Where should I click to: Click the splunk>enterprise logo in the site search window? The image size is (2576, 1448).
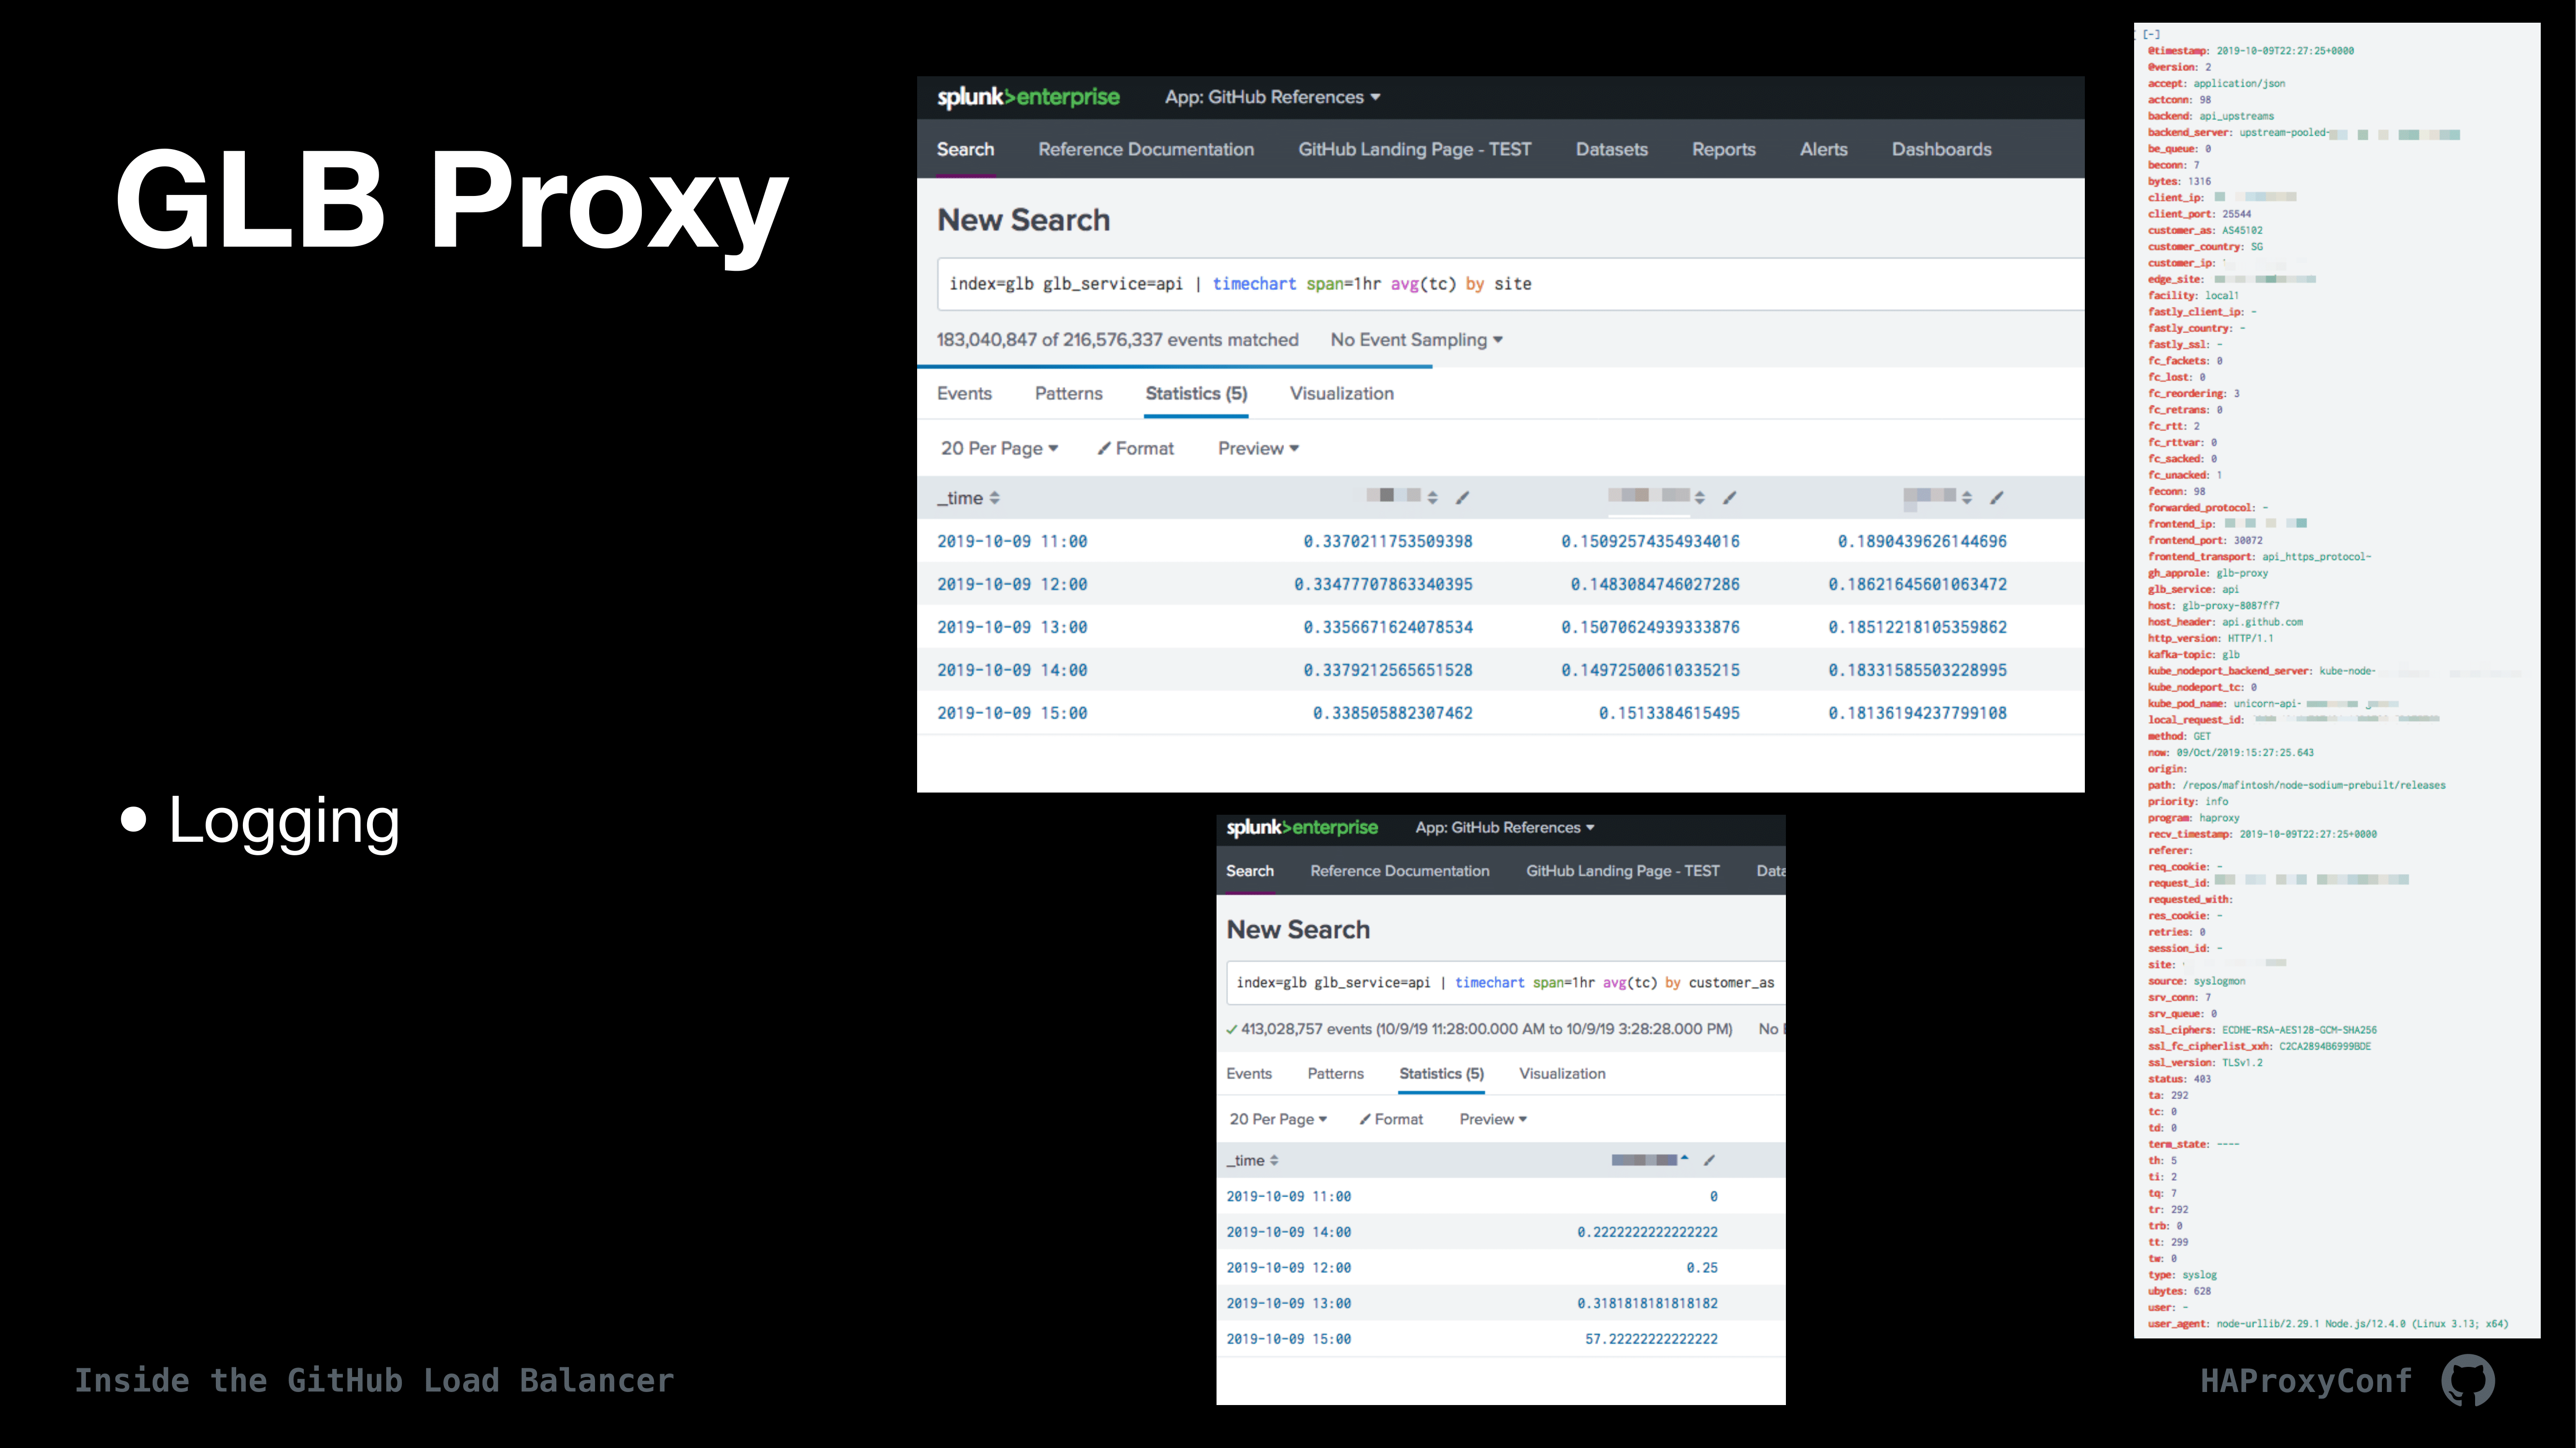(1028, 97)
